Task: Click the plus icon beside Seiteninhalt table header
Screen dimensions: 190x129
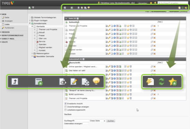Action: pyautogui.click(x=83, y=59)
